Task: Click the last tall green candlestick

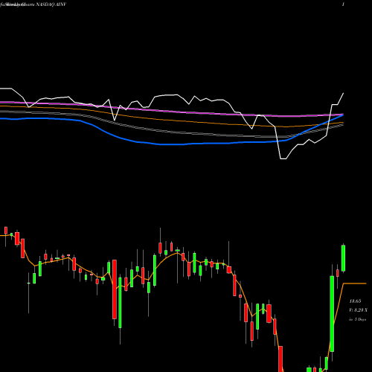Action: [x=343, y=258]
